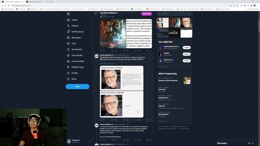
Task: Follow the Aztecross account
Action: pos(186,61)
